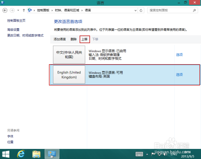Click 下移 in the toolbar

point(95,39)
